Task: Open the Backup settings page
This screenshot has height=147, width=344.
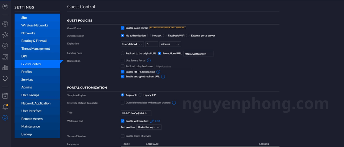Action: tap(27, 134)
